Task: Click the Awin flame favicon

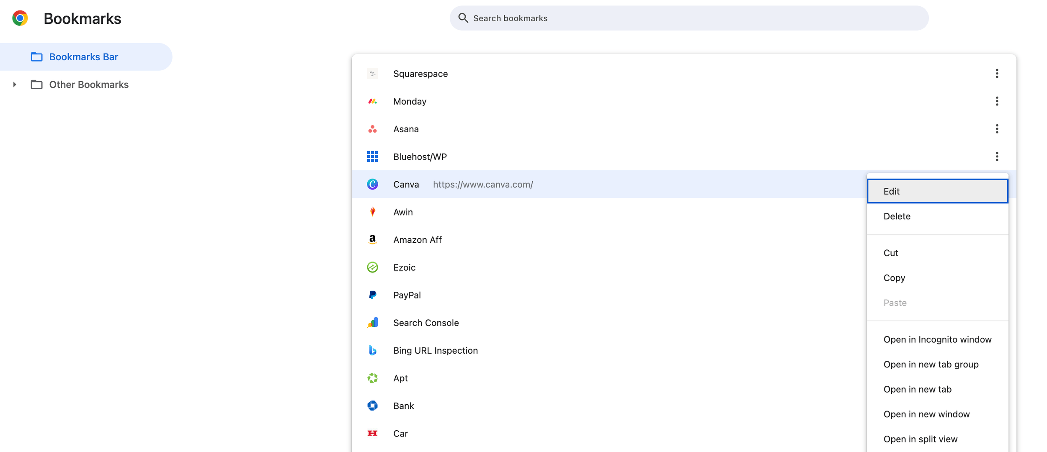Action: [x=372, y=212]
